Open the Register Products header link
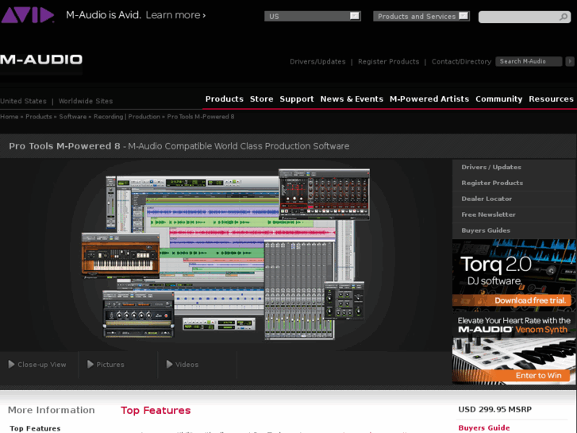Screen dimensions: 577x433 pyautogui.click(x=389, y=61)
